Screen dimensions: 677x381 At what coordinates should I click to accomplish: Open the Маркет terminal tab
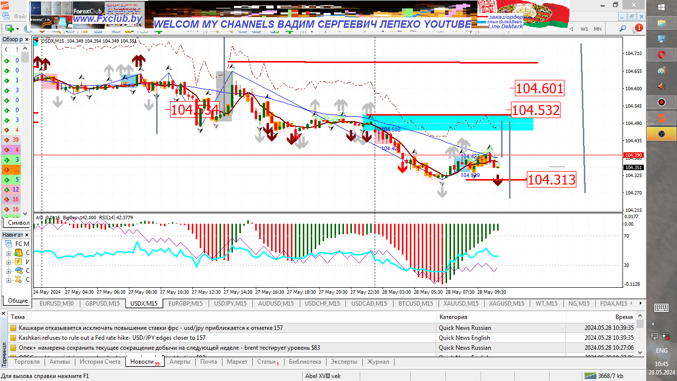pyautogui.click(x=237, y=362)
